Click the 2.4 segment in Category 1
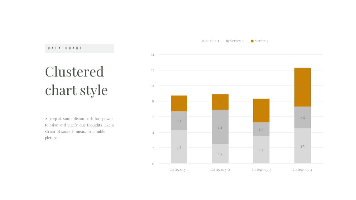This screenshot has width=356, height=200. (179, 121)
